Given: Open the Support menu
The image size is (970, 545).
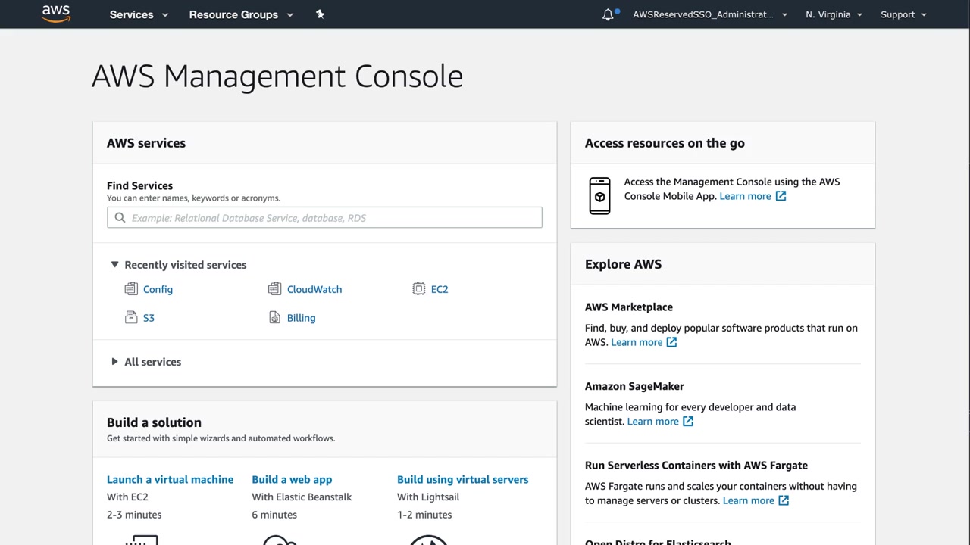Looking at the screenshot, I should pyautogui.click(x=903, y=14).
